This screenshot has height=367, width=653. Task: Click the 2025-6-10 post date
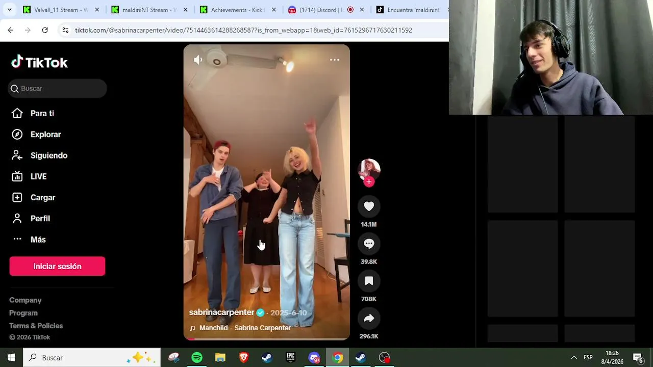click(289, 313)
